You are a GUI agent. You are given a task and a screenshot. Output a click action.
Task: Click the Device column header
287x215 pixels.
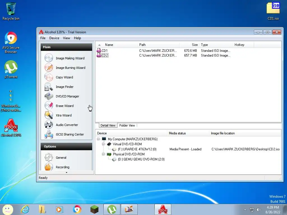pyautogui.click(x=131, y=133)
